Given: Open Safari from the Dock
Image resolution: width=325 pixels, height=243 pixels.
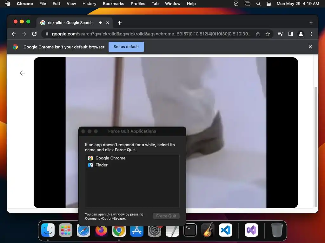Looking at the screenshot, I should (83, 230).
